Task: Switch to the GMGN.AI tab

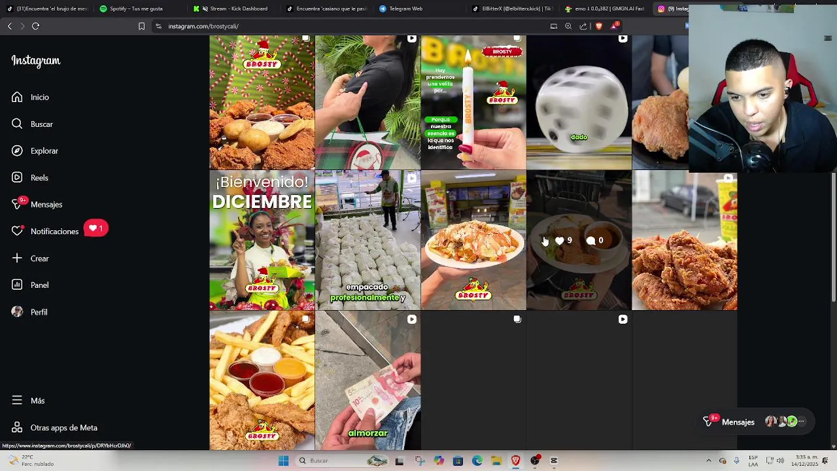Action: tap(607, 9)
